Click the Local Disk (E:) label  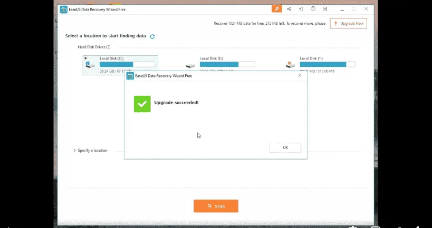click(212, 58)
